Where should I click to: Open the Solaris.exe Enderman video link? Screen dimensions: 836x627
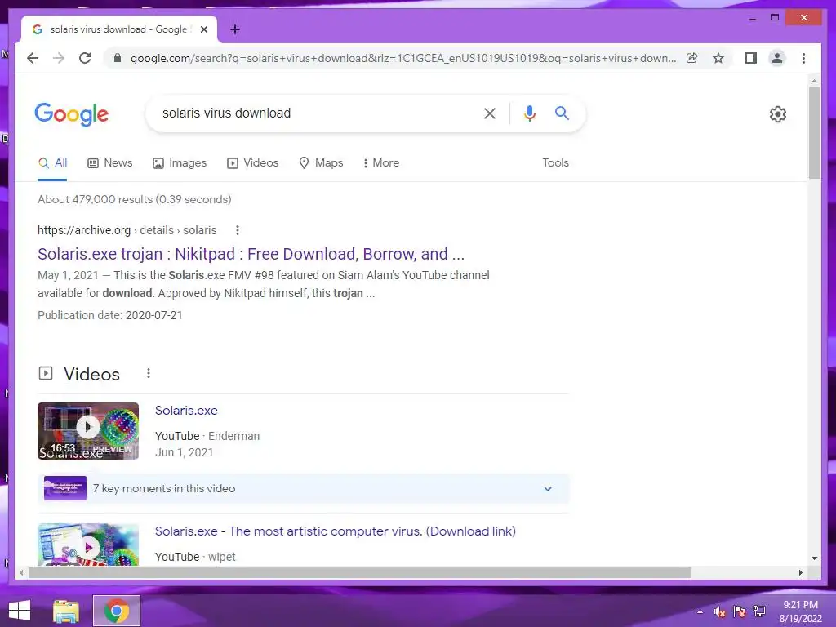pos(186,411)
